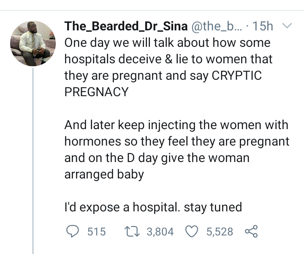Click the 'hormones so they feel' line
Screen dimensions: 304x254
coord(177,141)
